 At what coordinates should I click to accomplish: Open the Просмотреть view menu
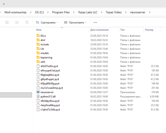coord(75,23)
